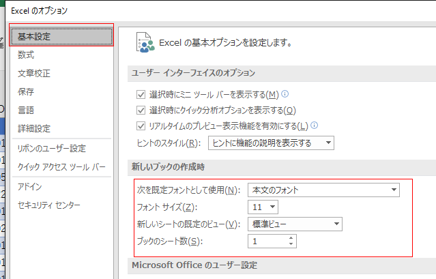The width and height of the screenshot is (436, 279).
Task: Click info icon beside live preview option
Action: pyautogui.click(x=315, y=125)
